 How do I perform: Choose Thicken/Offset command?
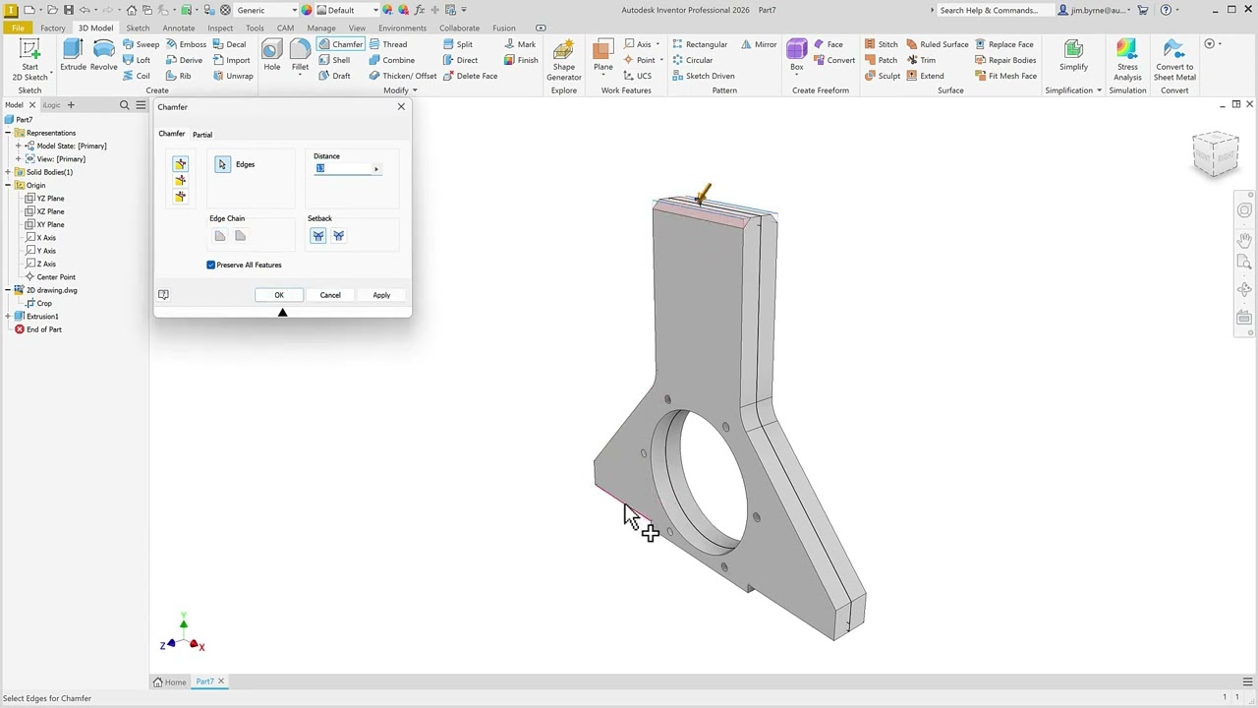pos(402,76)
